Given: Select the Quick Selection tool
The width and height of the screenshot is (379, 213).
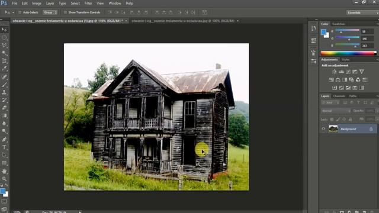Looking at the screenshot, I should pyautogui.click(x=4, y=53).
